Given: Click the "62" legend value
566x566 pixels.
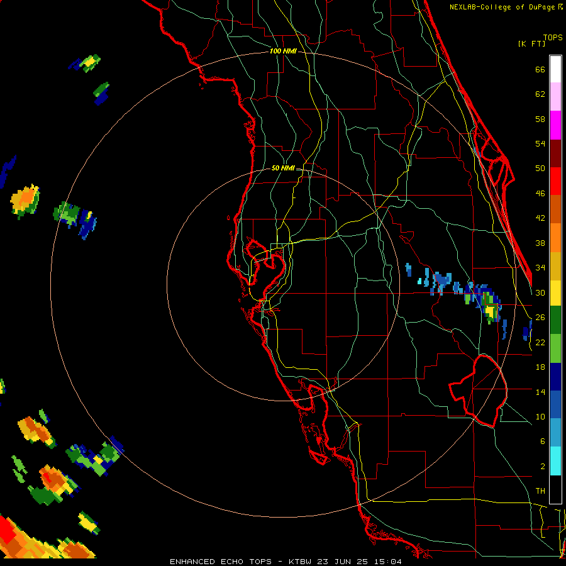Looking at the screenshot, I should click(540, 94).
